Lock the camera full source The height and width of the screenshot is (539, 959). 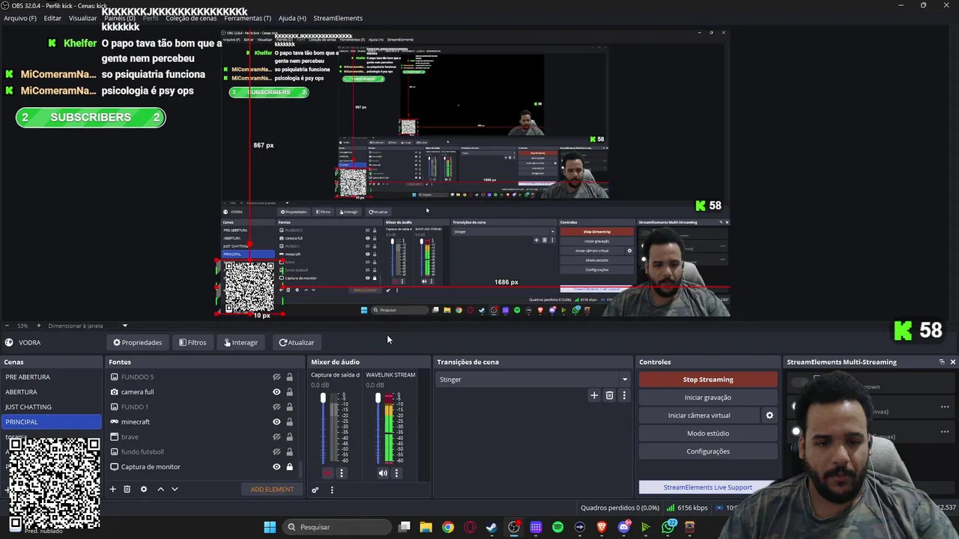coord(289,392)
